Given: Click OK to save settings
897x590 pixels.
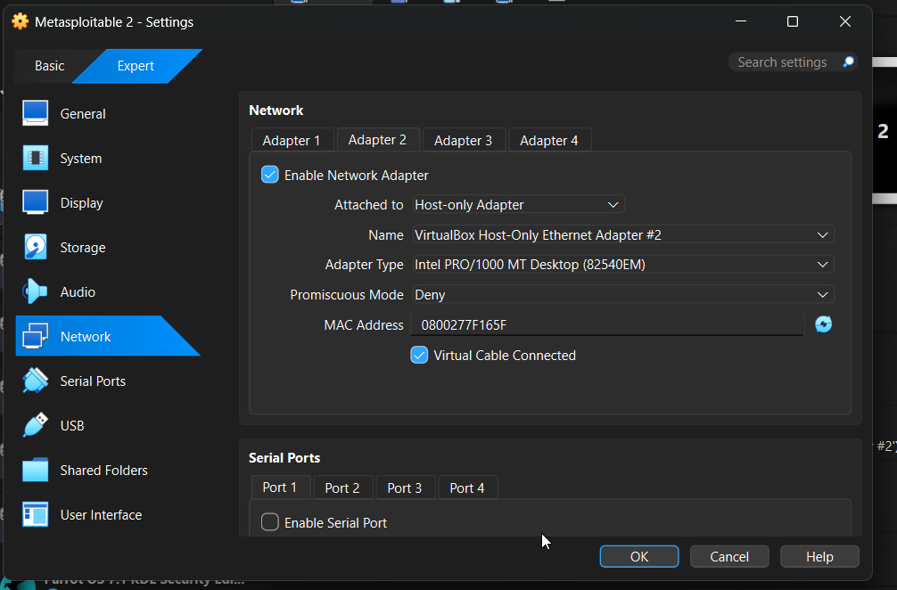Looking at the screenshot, I should (x=639, y=557).
